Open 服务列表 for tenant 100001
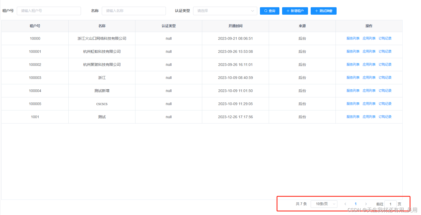 pos(353,51)
